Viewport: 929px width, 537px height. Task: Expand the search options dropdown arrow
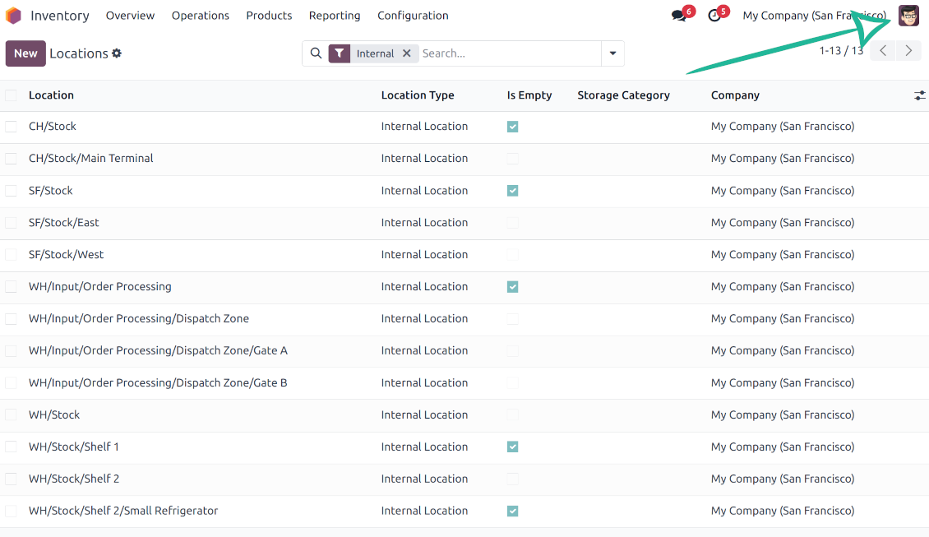(x=612, y=53)
